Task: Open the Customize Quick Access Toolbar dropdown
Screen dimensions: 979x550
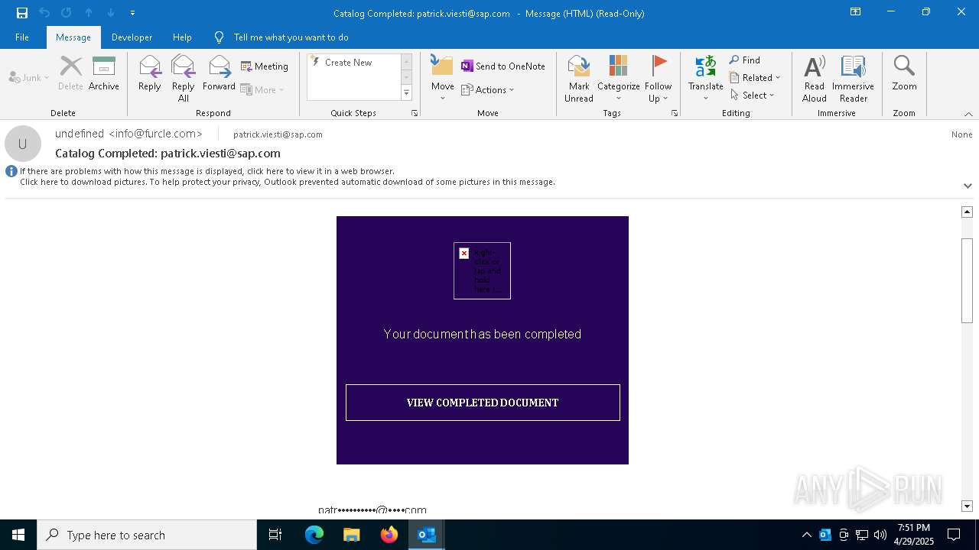Action: [132, 13]
